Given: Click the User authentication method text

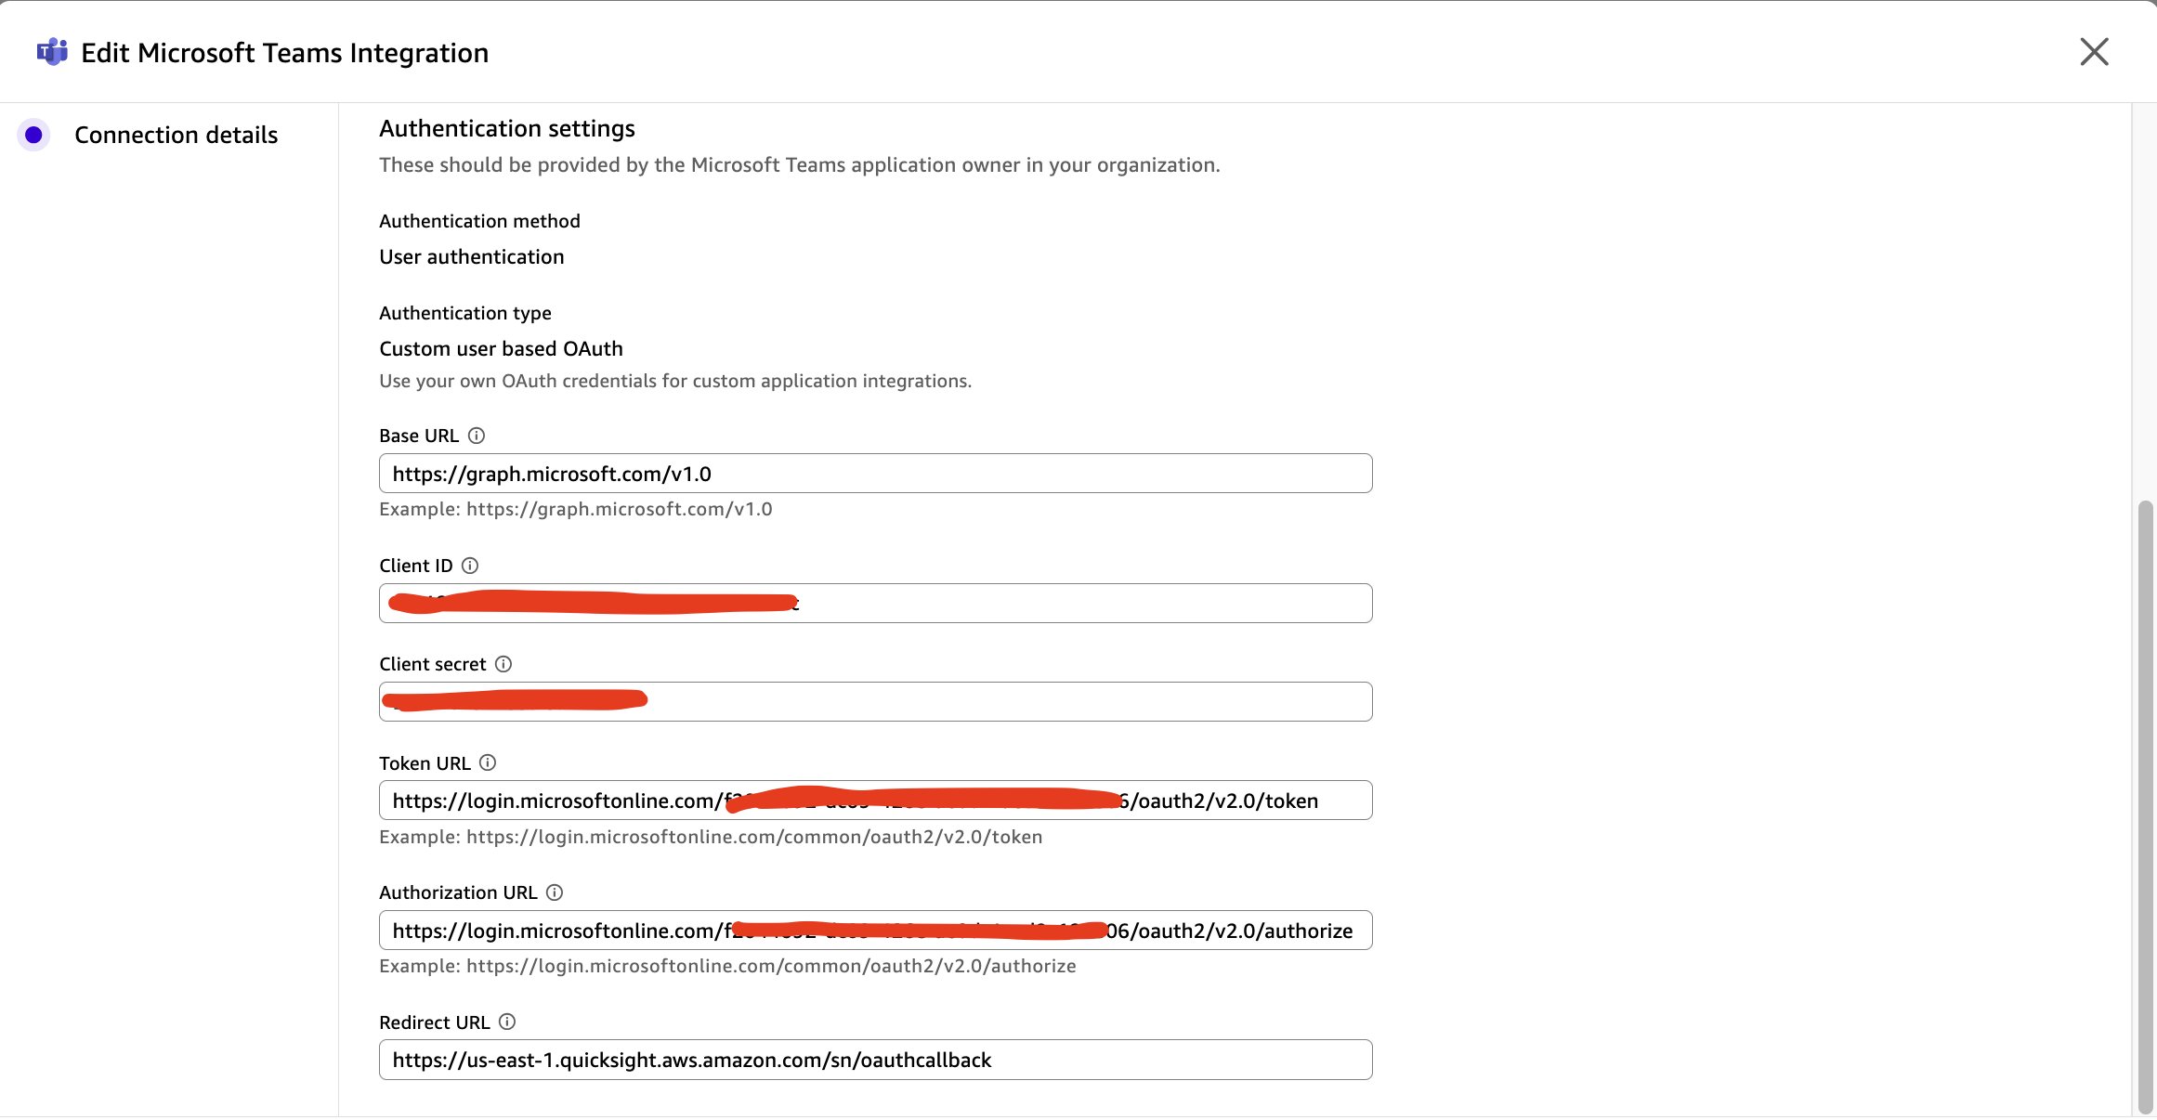Looking at the screenshot, I should pyautogui.click(x=471, y=256).
